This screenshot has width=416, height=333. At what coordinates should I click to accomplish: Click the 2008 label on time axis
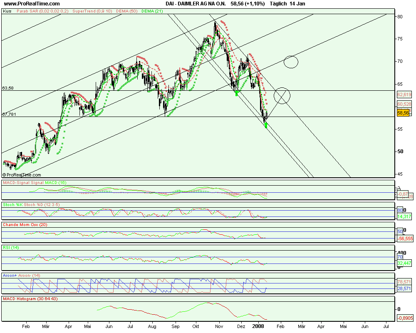pos(258,326)
